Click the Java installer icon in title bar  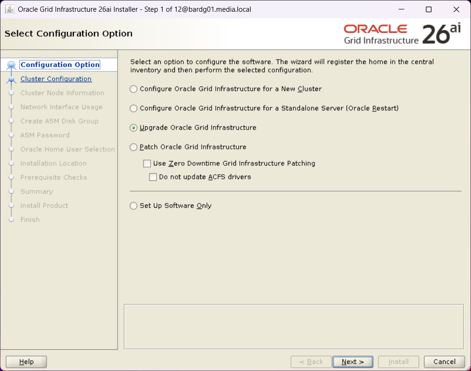pos(9,9)
